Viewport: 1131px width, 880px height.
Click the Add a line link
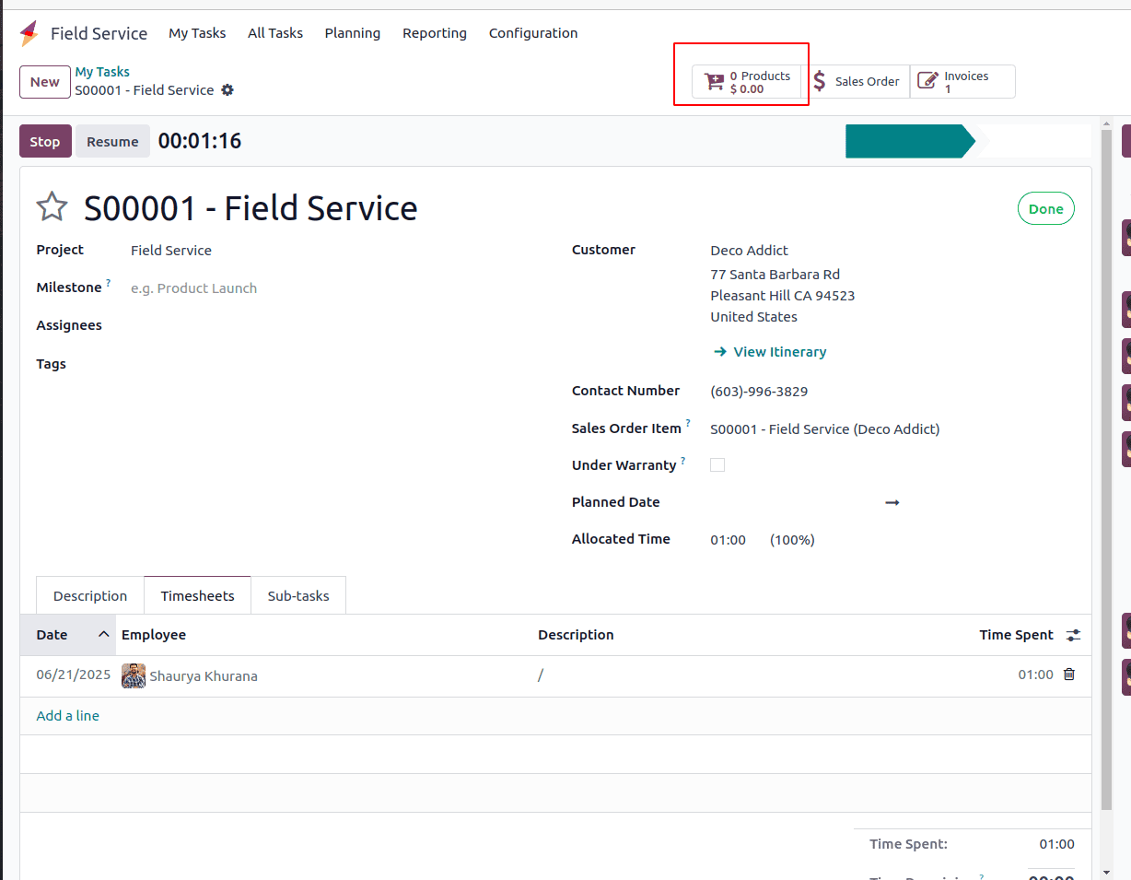point(68,716)
